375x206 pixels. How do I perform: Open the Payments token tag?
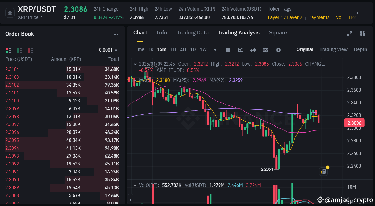319,17
